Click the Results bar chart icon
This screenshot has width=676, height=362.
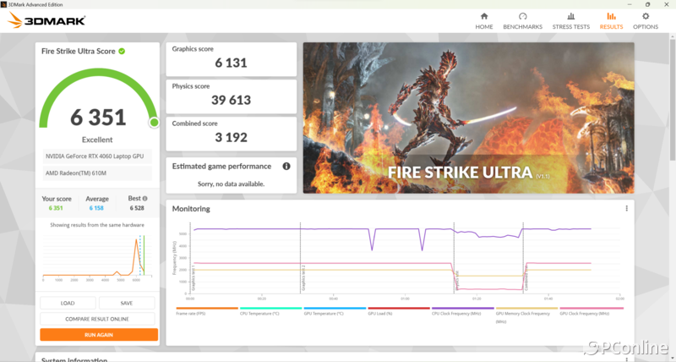[611, 16]
